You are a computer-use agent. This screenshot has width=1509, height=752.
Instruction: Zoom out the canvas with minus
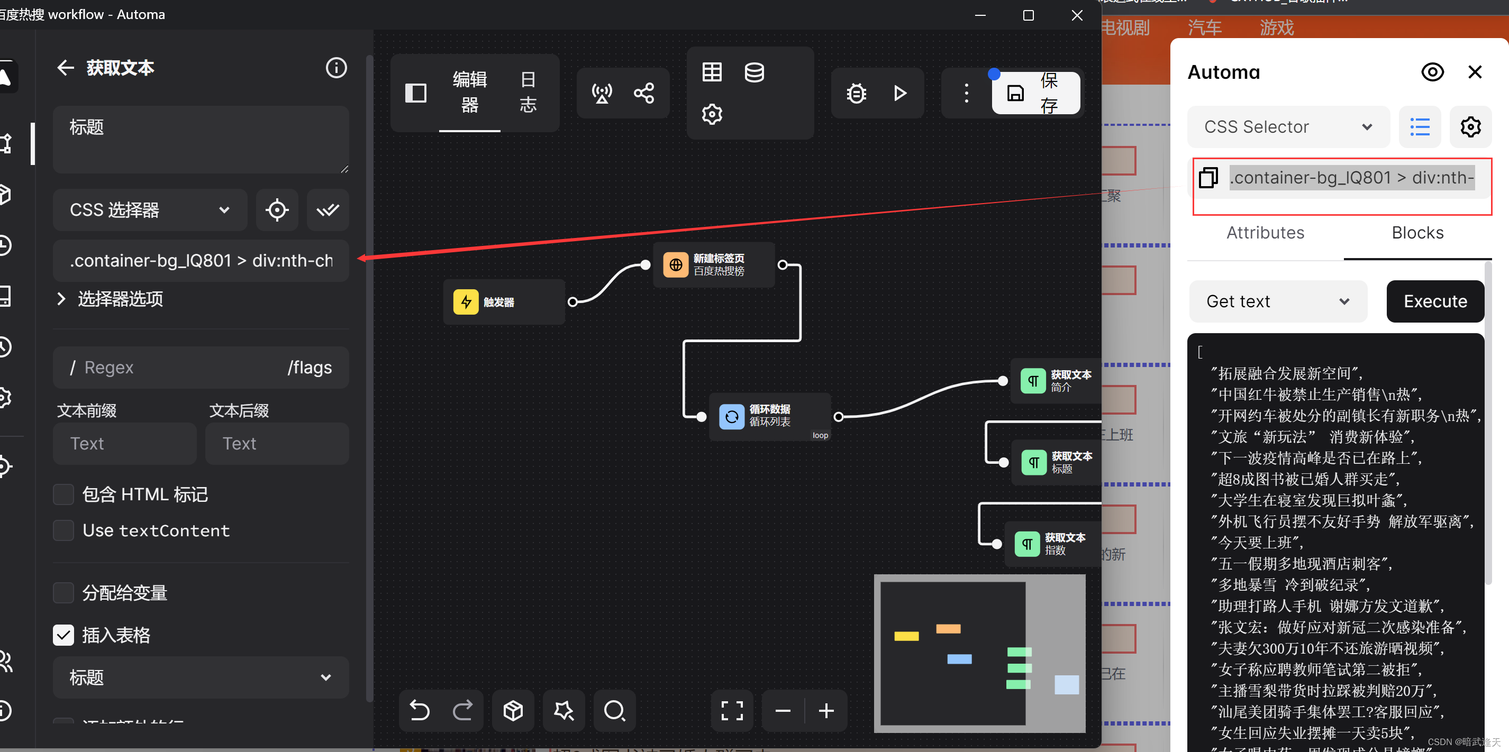(783, 710)
